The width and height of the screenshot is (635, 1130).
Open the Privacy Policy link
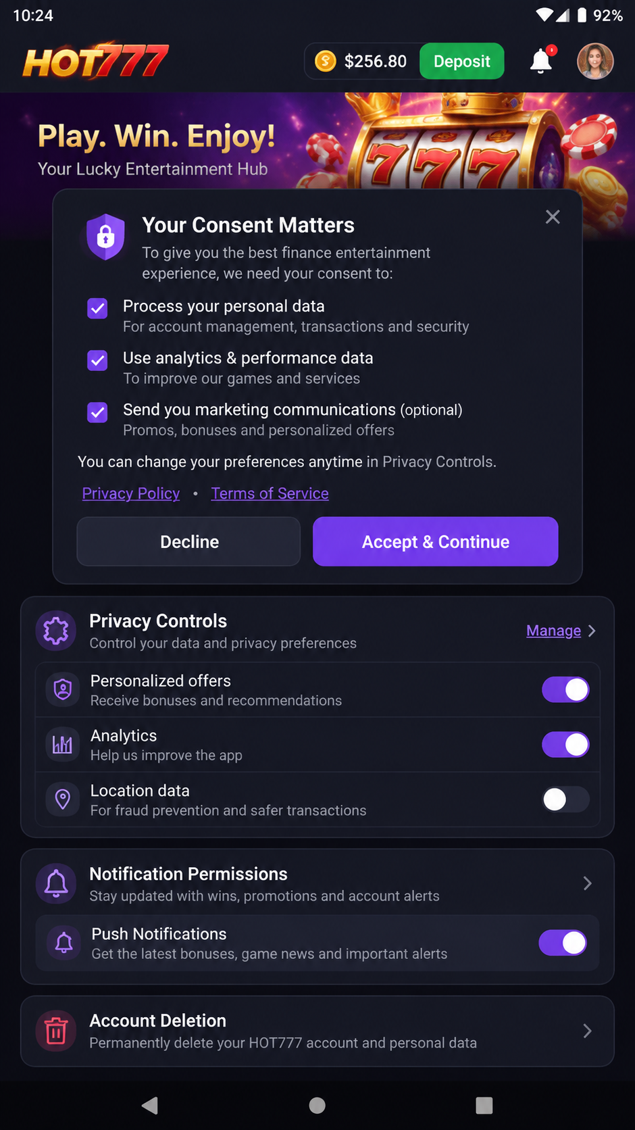click(x=131, y=493)
